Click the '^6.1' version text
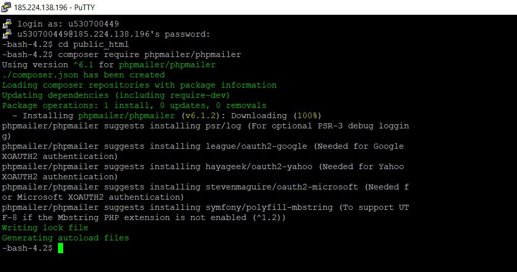 click(x=83, y=65)
